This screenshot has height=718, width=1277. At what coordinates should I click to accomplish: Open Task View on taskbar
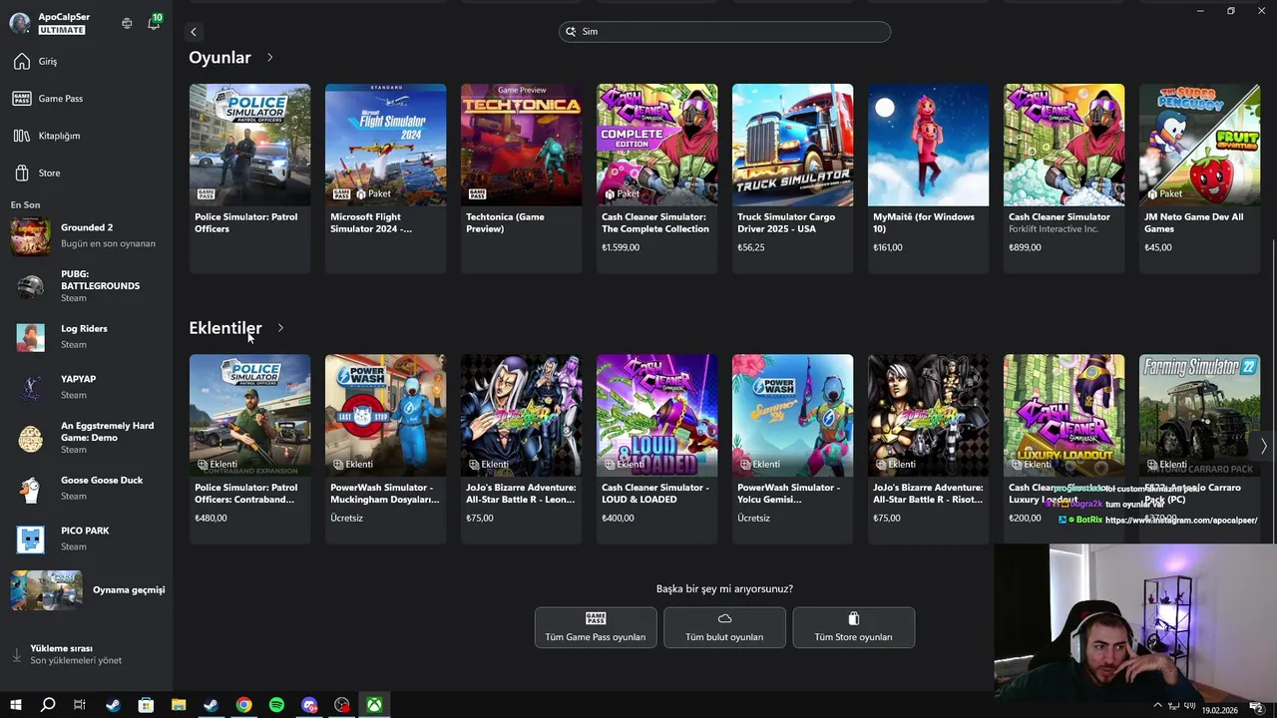[x=80, y=705]
